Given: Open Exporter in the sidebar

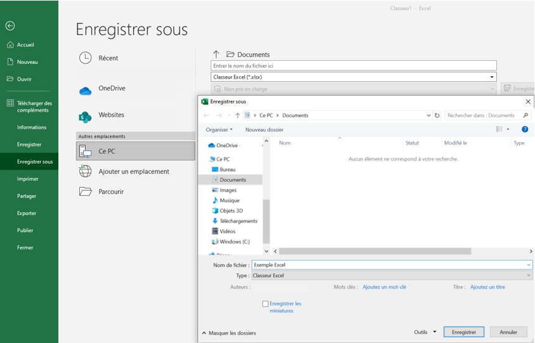Looking at the screenshot, I should click(x=27, y=213).
